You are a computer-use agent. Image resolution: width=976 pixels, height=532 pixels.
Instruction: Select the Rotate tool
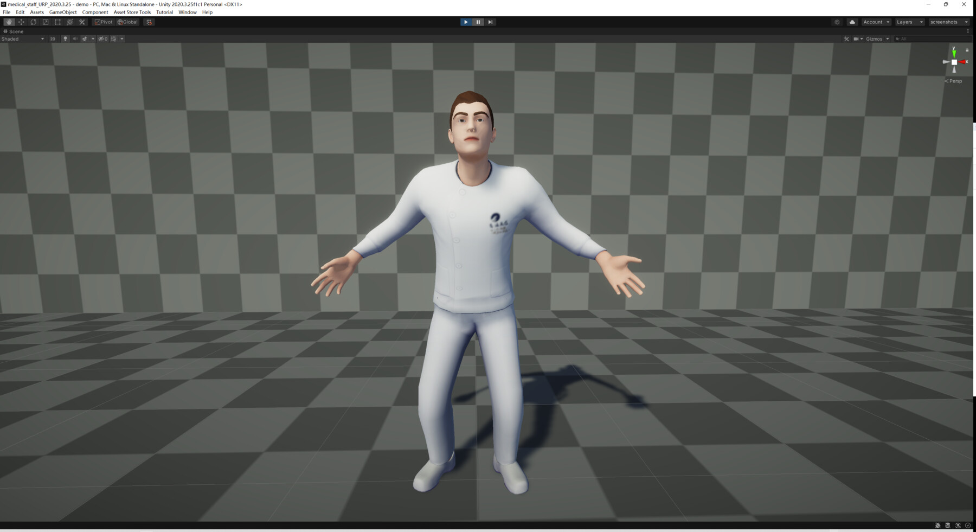34,22
